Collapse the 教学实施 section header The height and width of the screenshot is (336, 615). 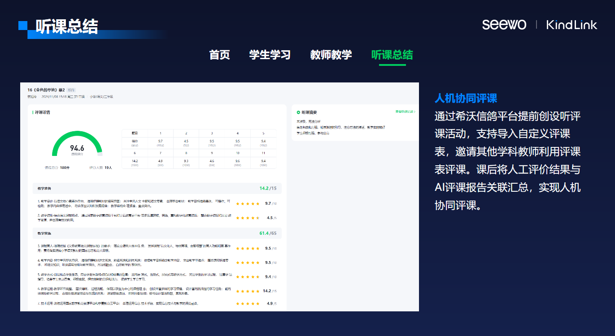[x=157, y=233]
